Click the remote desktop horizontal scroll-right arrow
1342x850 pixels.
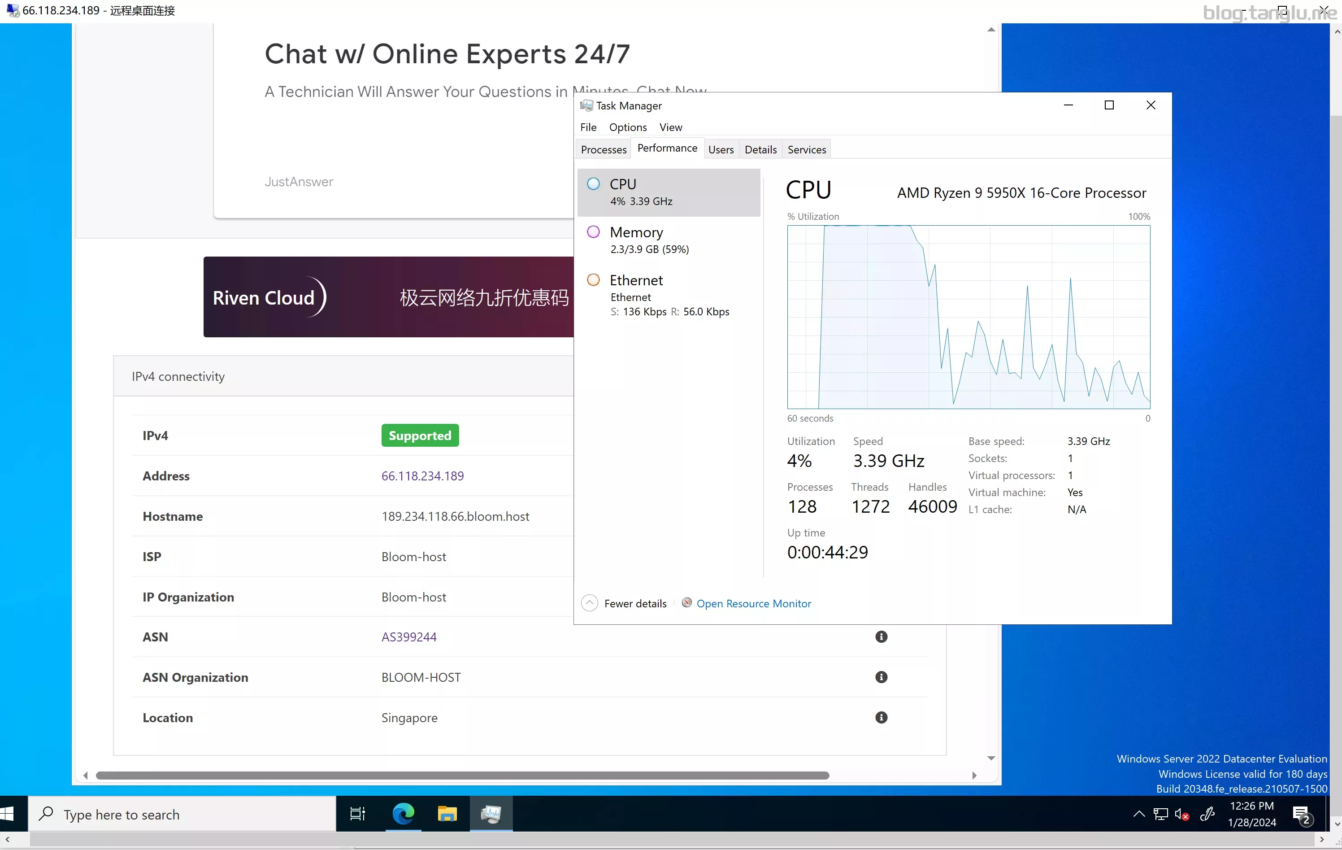1321,839
